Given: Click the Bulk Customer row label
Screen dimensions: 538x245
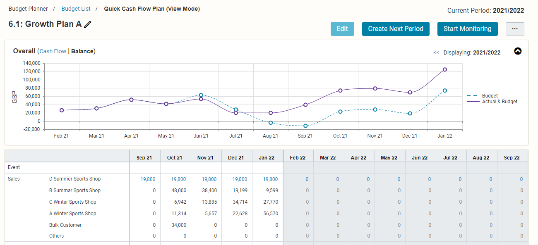Looking at the screenshot, I should tap(65, 225).
